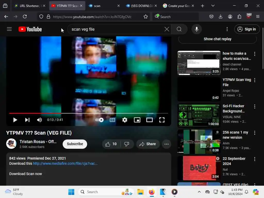Seek on the video progress bar
This screenshot has height=198, width=264.
89,113
